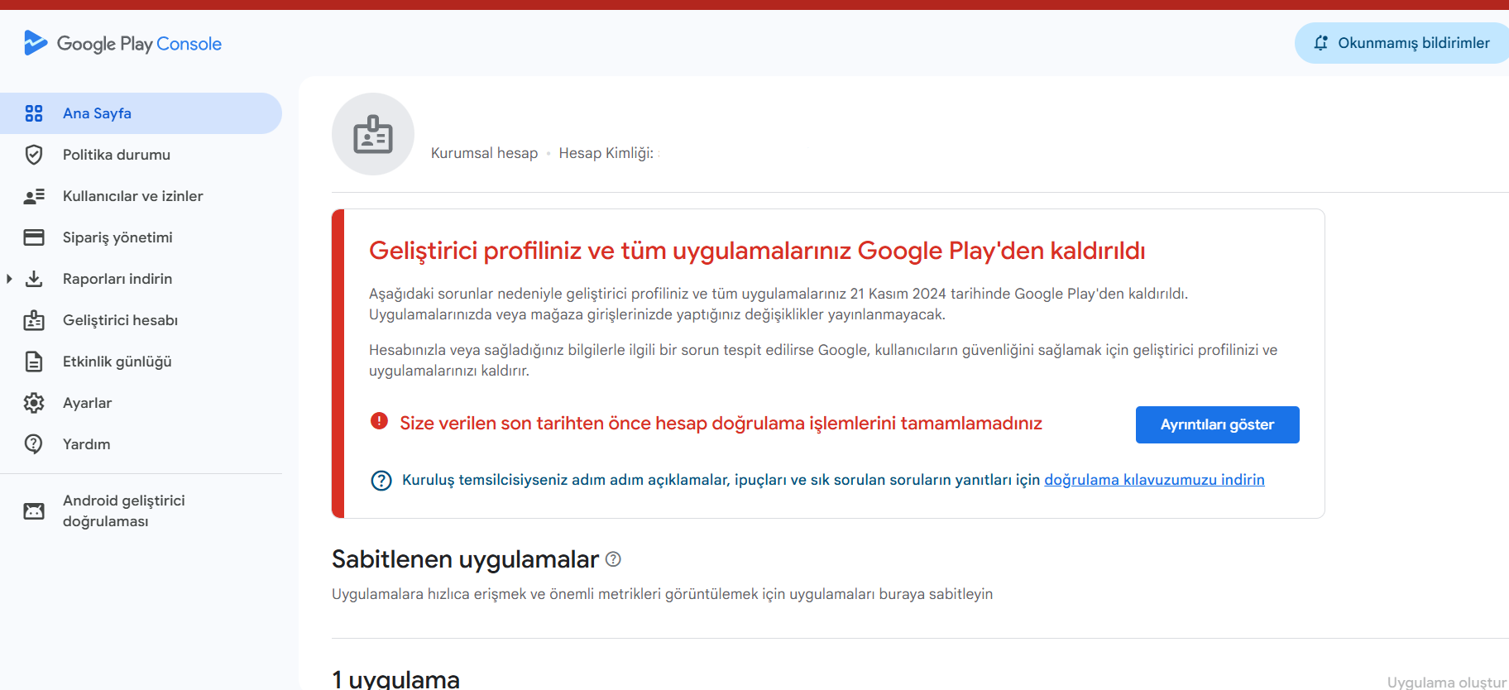The height and width of the screenshot is (690, 1509).
Task: Click the red error exclamation icon
Action: click(x=379, y=421)
